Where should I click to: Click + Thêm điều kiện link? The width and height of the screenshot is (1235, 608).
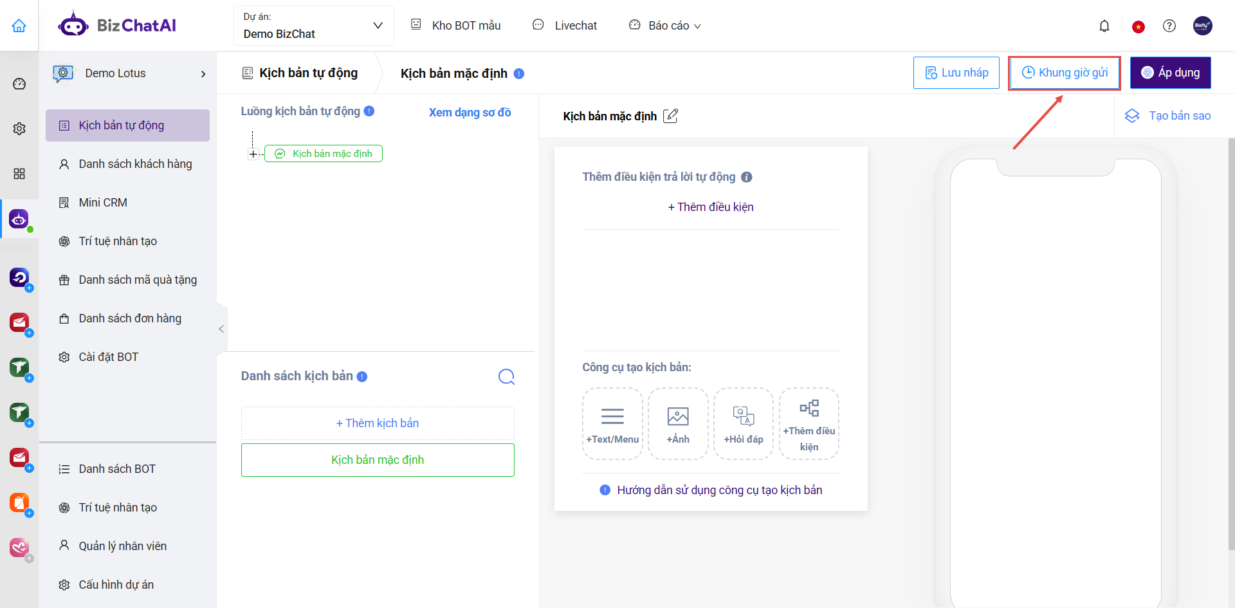coord(711,207)
